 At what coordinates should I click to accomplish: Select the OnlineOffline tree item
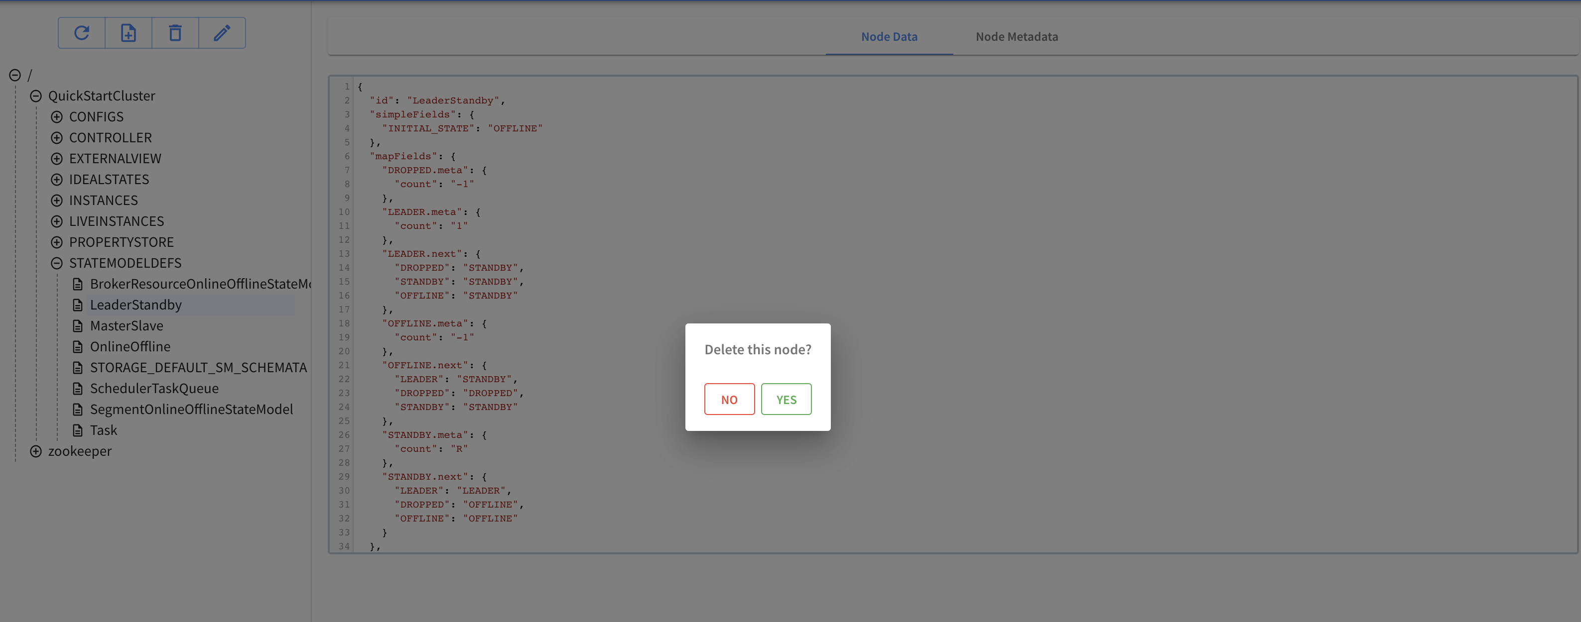130,346
